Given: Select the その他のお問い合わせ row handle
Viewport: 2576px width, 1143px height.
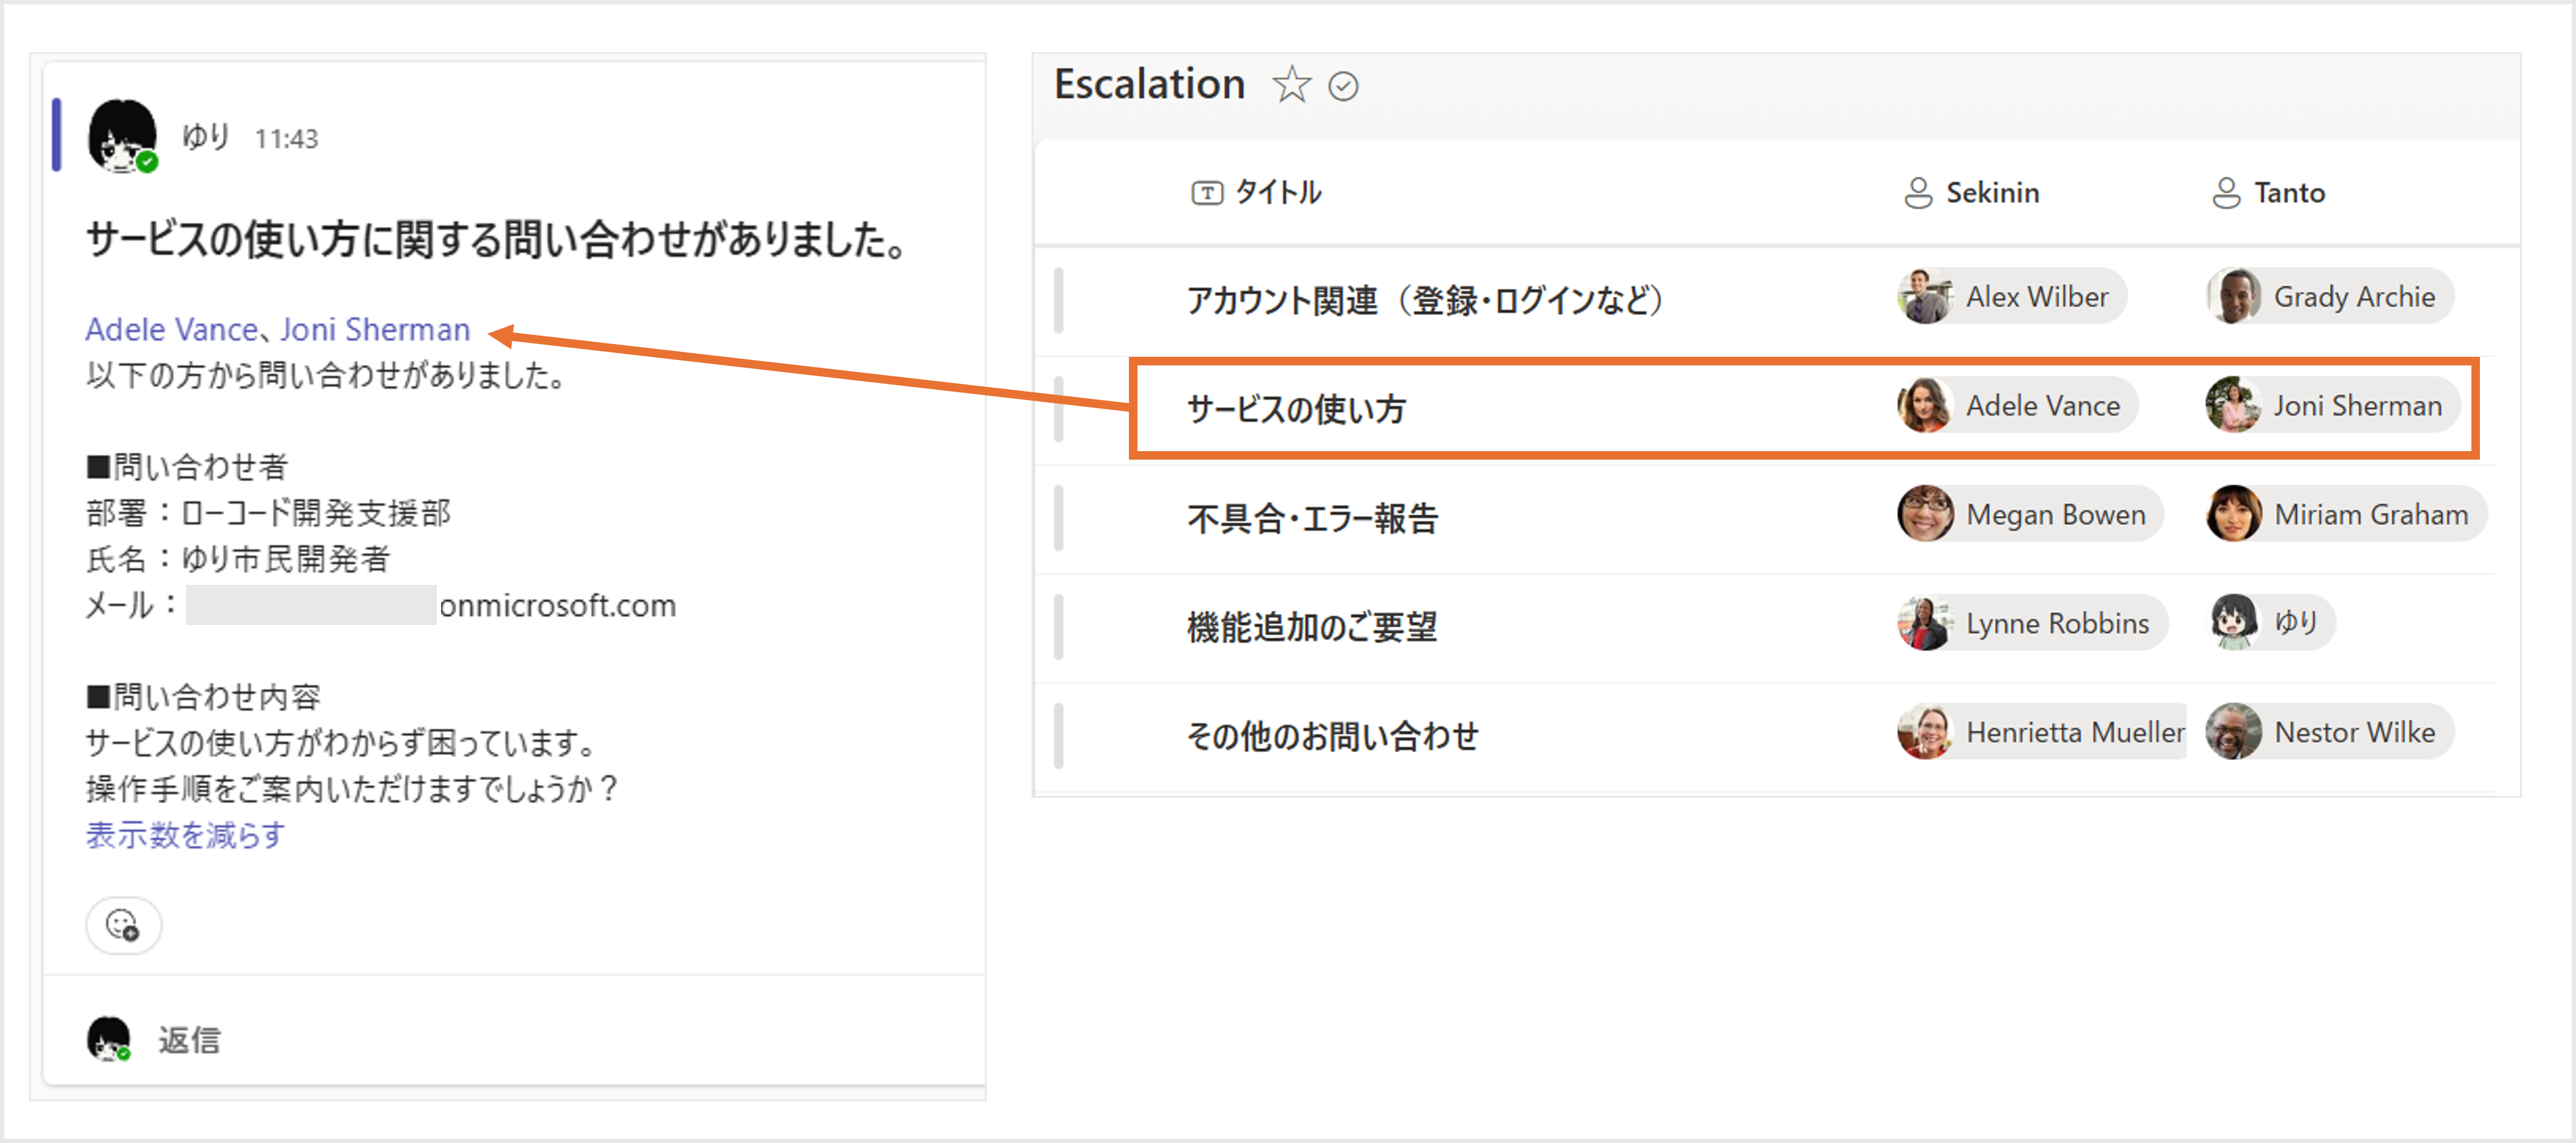Looking at the screenshot, I should point(1059,736).
